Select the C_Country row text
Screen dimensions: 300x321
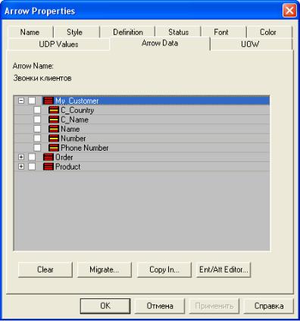coord(77,111)
